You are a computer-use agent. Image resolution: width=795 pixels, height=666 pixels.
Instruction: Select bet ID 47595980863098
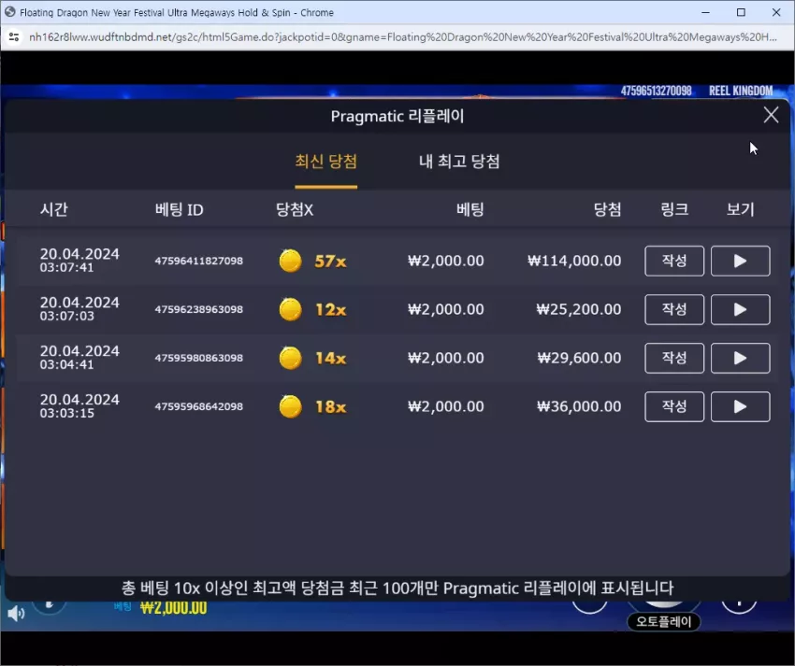click(198, 358)
